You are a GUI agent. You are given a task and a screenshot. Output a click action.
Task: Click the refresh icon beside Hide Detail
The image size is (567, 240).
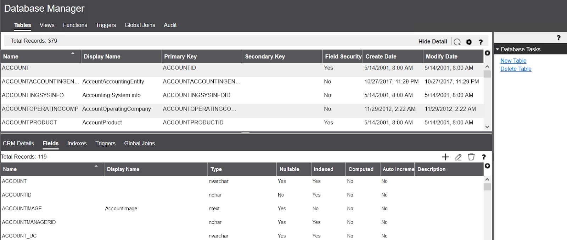(x=457, y=42)
